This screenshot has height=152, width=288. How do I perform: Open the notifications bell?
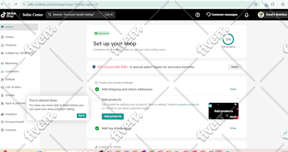pos(246,15)
